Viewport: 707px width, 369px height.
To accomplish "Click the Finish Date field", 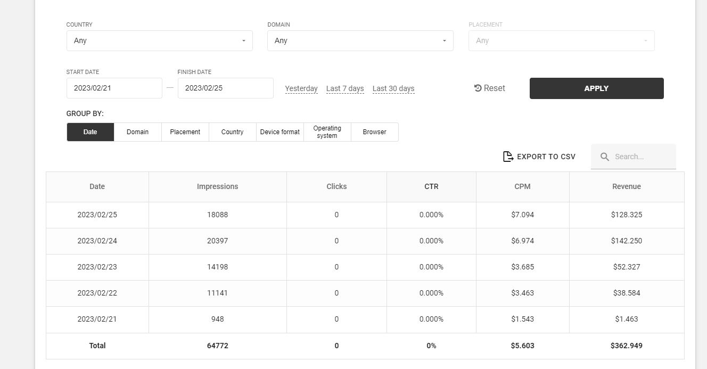I will [x=225, y=88].
